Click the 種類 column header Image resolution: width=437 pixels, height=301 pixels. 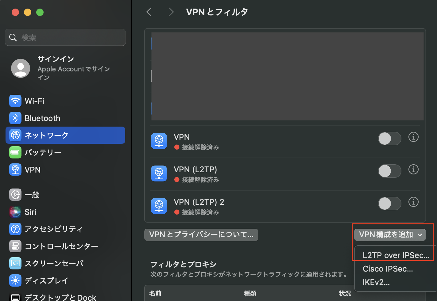pyautogui.click(x=250, y=294)
